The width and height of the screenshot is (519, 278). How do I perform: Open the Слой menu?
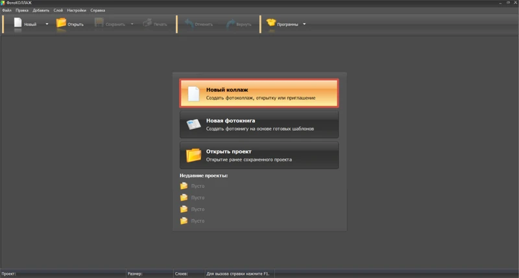[58, 10]
